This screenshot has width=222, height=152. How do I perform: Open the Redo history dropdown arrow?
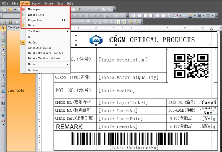click(99, 10)
